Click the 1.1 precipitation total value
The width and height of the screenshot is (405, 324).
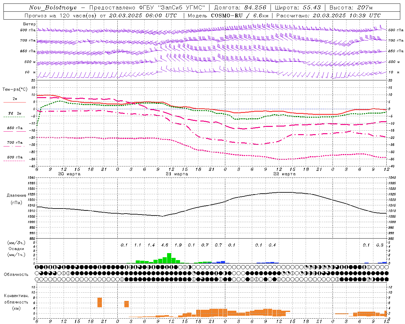[x=138, y=245]
